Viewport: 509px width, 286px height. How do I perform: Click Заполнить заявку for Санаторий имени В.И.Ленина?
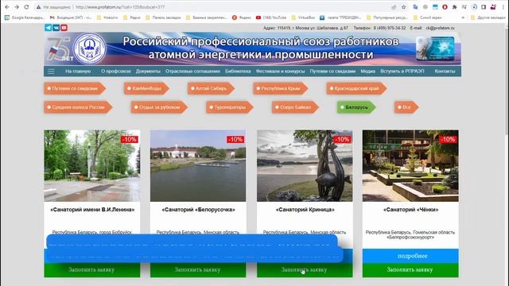click(92, 270)
